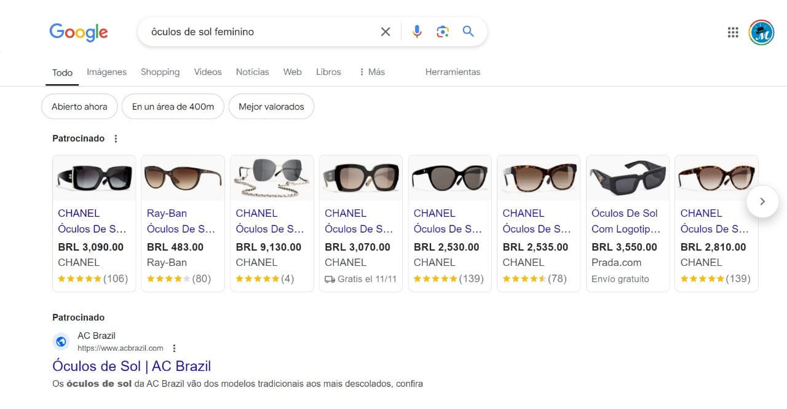Click the (78) star rating row
787x409 pixels.
[x=535, y=279]
